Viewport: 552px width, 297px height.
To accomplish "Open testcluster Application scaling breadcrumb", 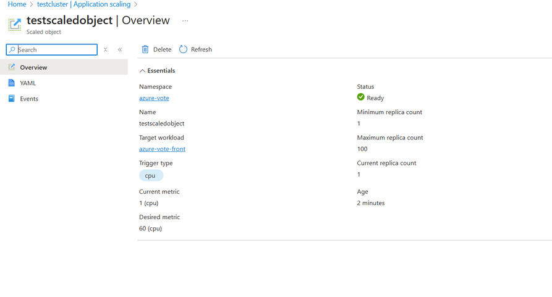I will click(84, 4).
